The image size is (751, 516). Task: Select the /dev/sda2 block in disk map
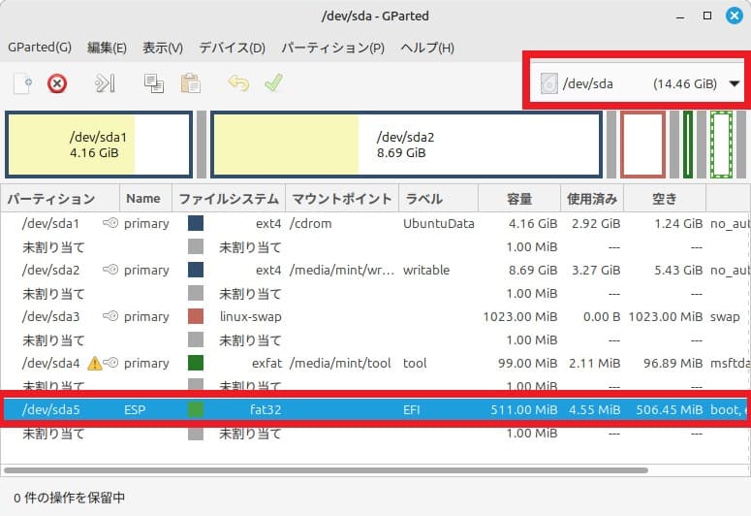point(406,145)
